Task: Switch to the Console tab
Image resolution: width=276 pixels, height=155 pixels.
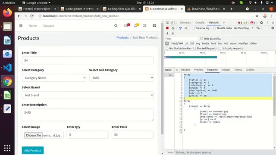Action: point(200,23)
